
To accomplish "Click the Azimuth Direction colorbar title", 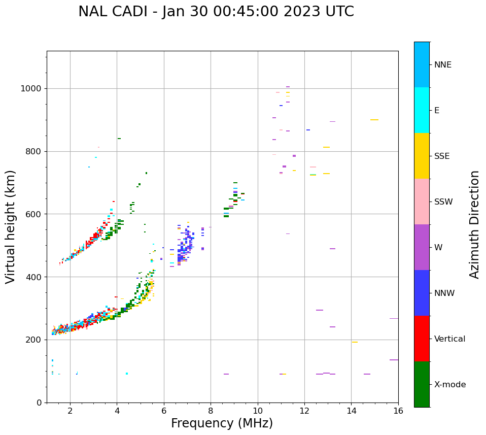I will [x=474, y=224].
